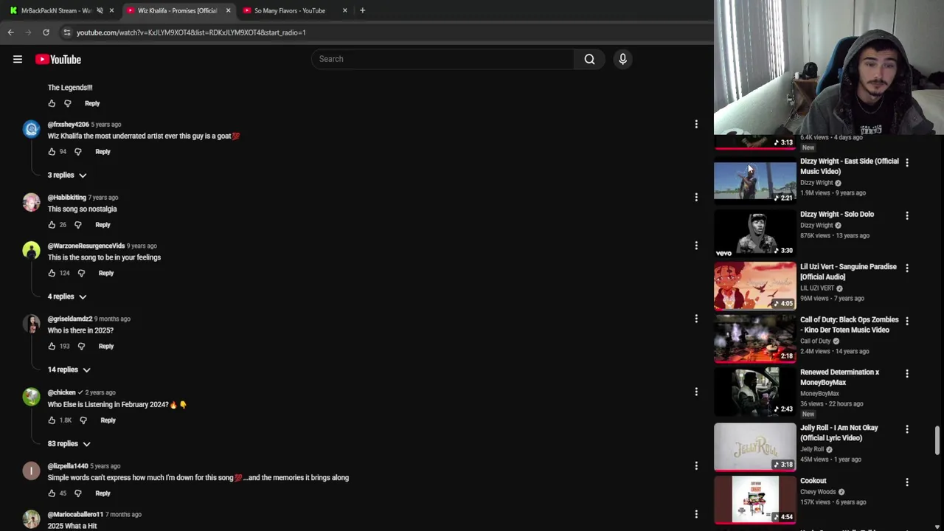Screen dimensions: 944x531
Task: Click the page vertical scrollbar thumb
Action: (x=937, y=440)
